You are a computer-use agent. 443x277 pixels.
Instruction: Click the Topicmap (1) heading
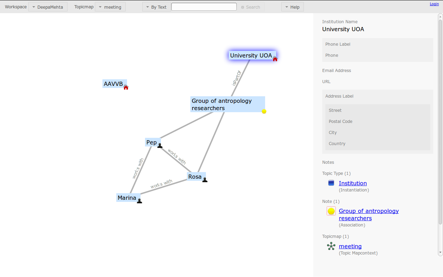coord(335,236)
